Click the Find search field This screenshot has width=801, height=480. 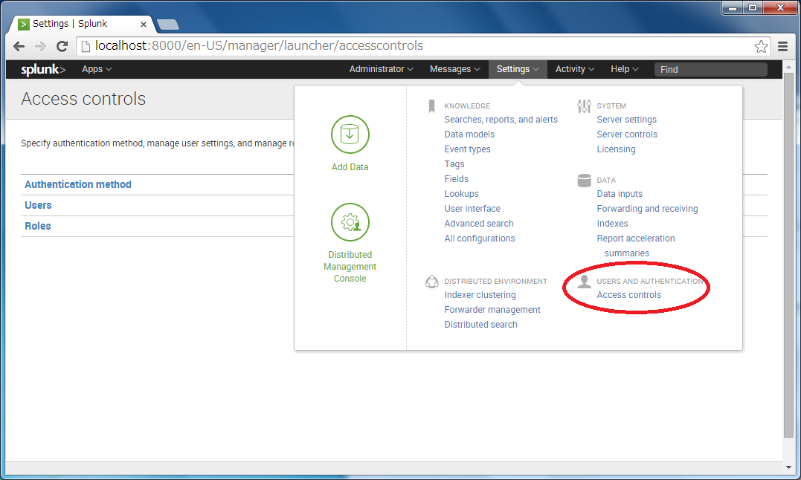[710, 69]
